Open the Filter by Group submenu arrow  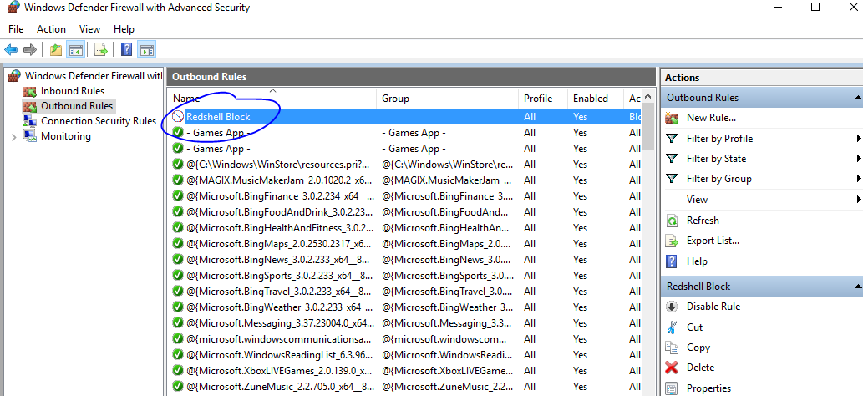[858, 179]
